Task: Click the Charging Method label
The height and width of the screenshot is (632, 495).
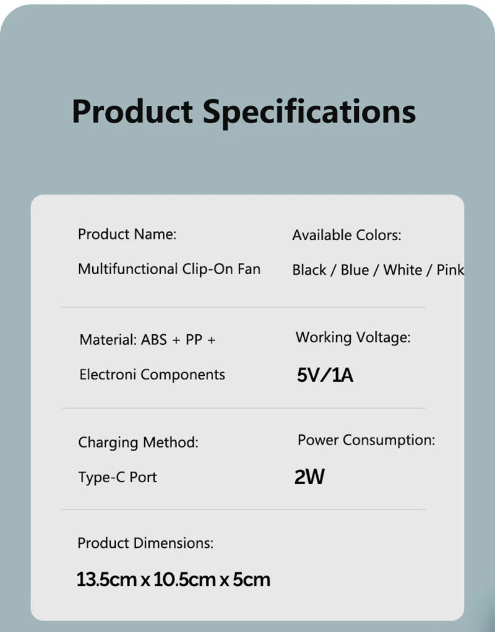Action: [x=138, y=443]
